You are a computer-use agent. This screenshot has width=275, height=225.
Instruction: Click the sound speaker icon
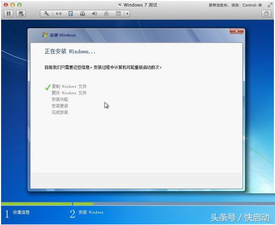pos(94,14)
